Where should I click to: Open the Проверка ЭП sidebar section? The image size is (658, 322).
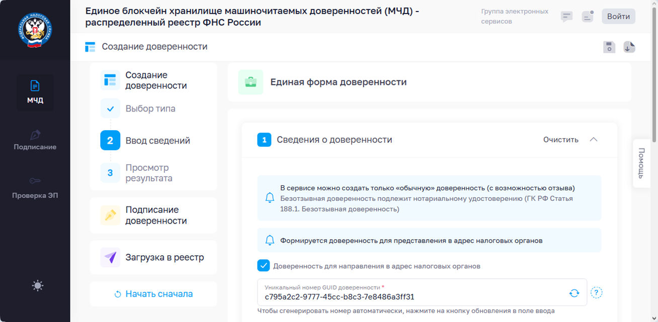pyautogui.click(x=35, y=188)
